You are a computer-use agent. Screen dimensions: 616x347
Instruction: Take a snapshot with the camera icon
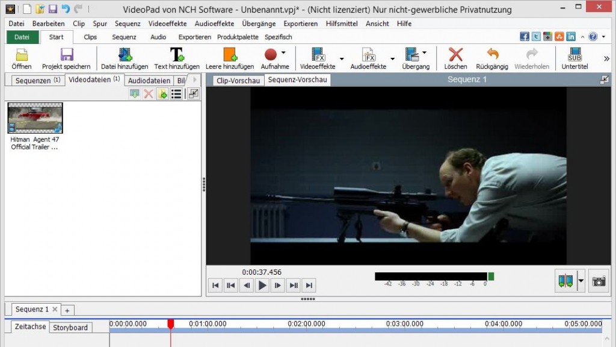point(598,281)
